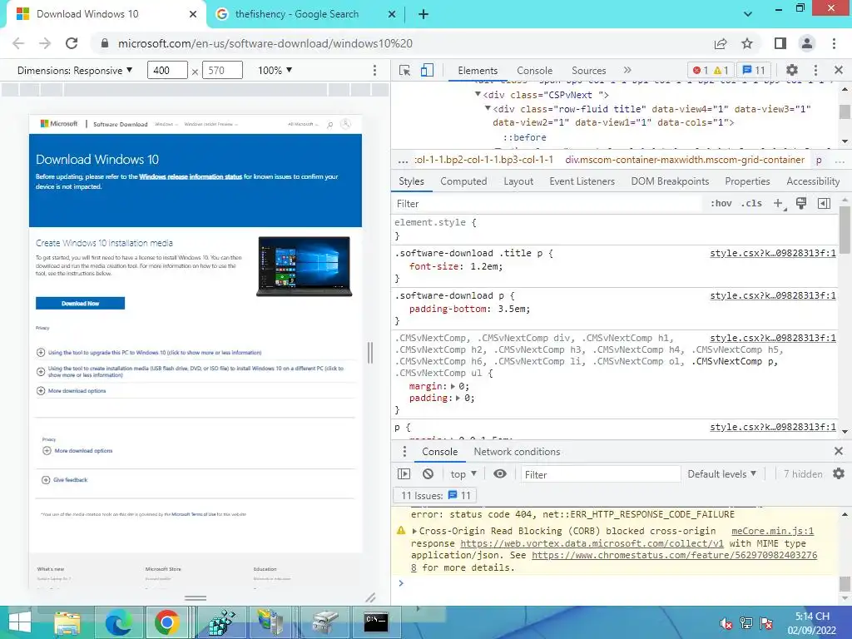This screenshot has height=639, width=852.
Task: Toggle rendering emulations paintbrush icon
Action: (x=801, y=203)
